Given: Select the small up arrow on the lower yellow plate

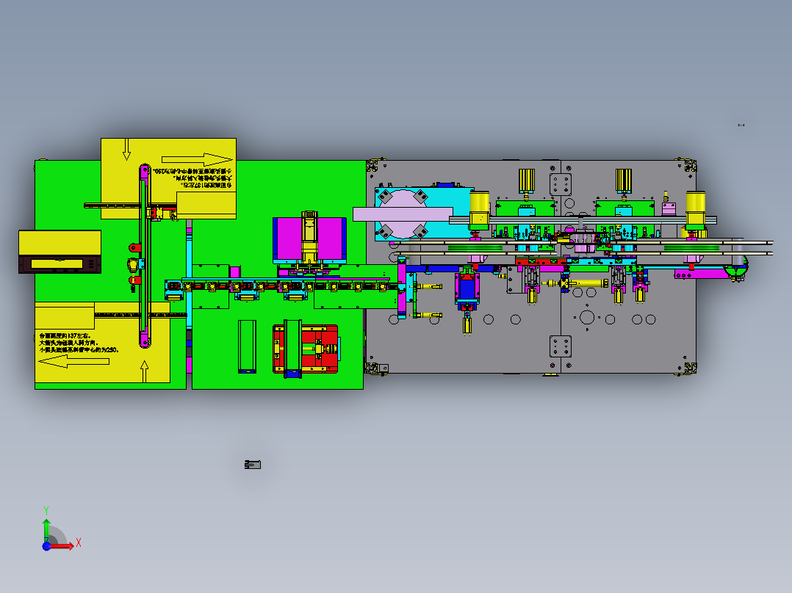Looking at the screenshot, I should [145, 371].
